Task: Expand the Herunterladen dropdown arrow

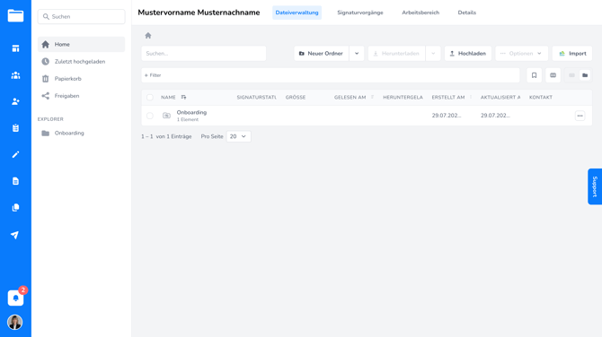Action: point(433,54)
